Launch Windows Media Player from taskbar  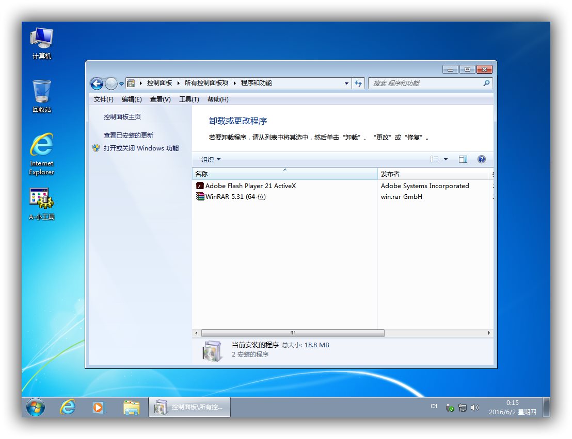click(99, 407)
